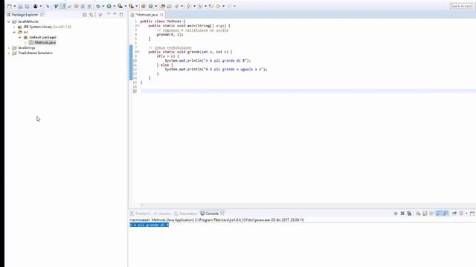The image size is (476, 267).
Task: Click the Back navigation toolbar icon
Action: 218,6
